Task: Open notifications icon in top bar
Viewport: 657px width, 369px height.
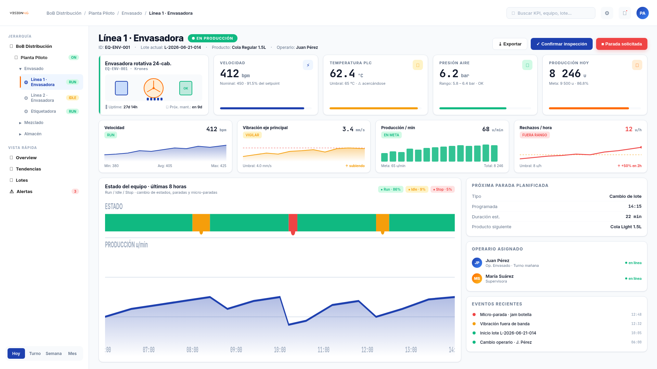Action: click(625, 13)
